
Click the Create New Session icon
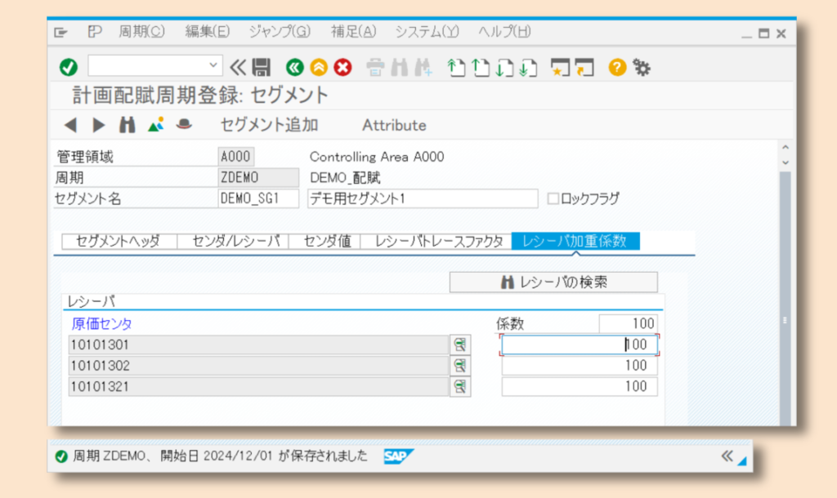pos(561,68)
